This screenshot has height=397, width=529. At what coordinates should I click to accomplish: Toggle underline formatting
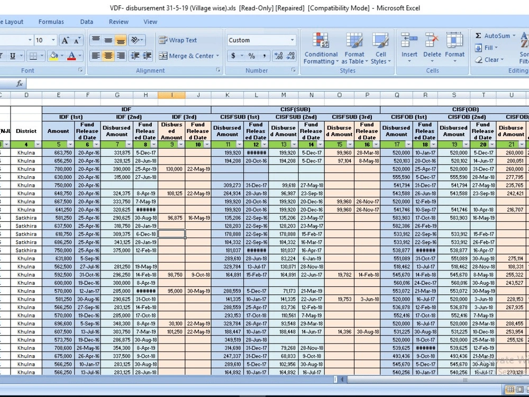coord(13,56)
